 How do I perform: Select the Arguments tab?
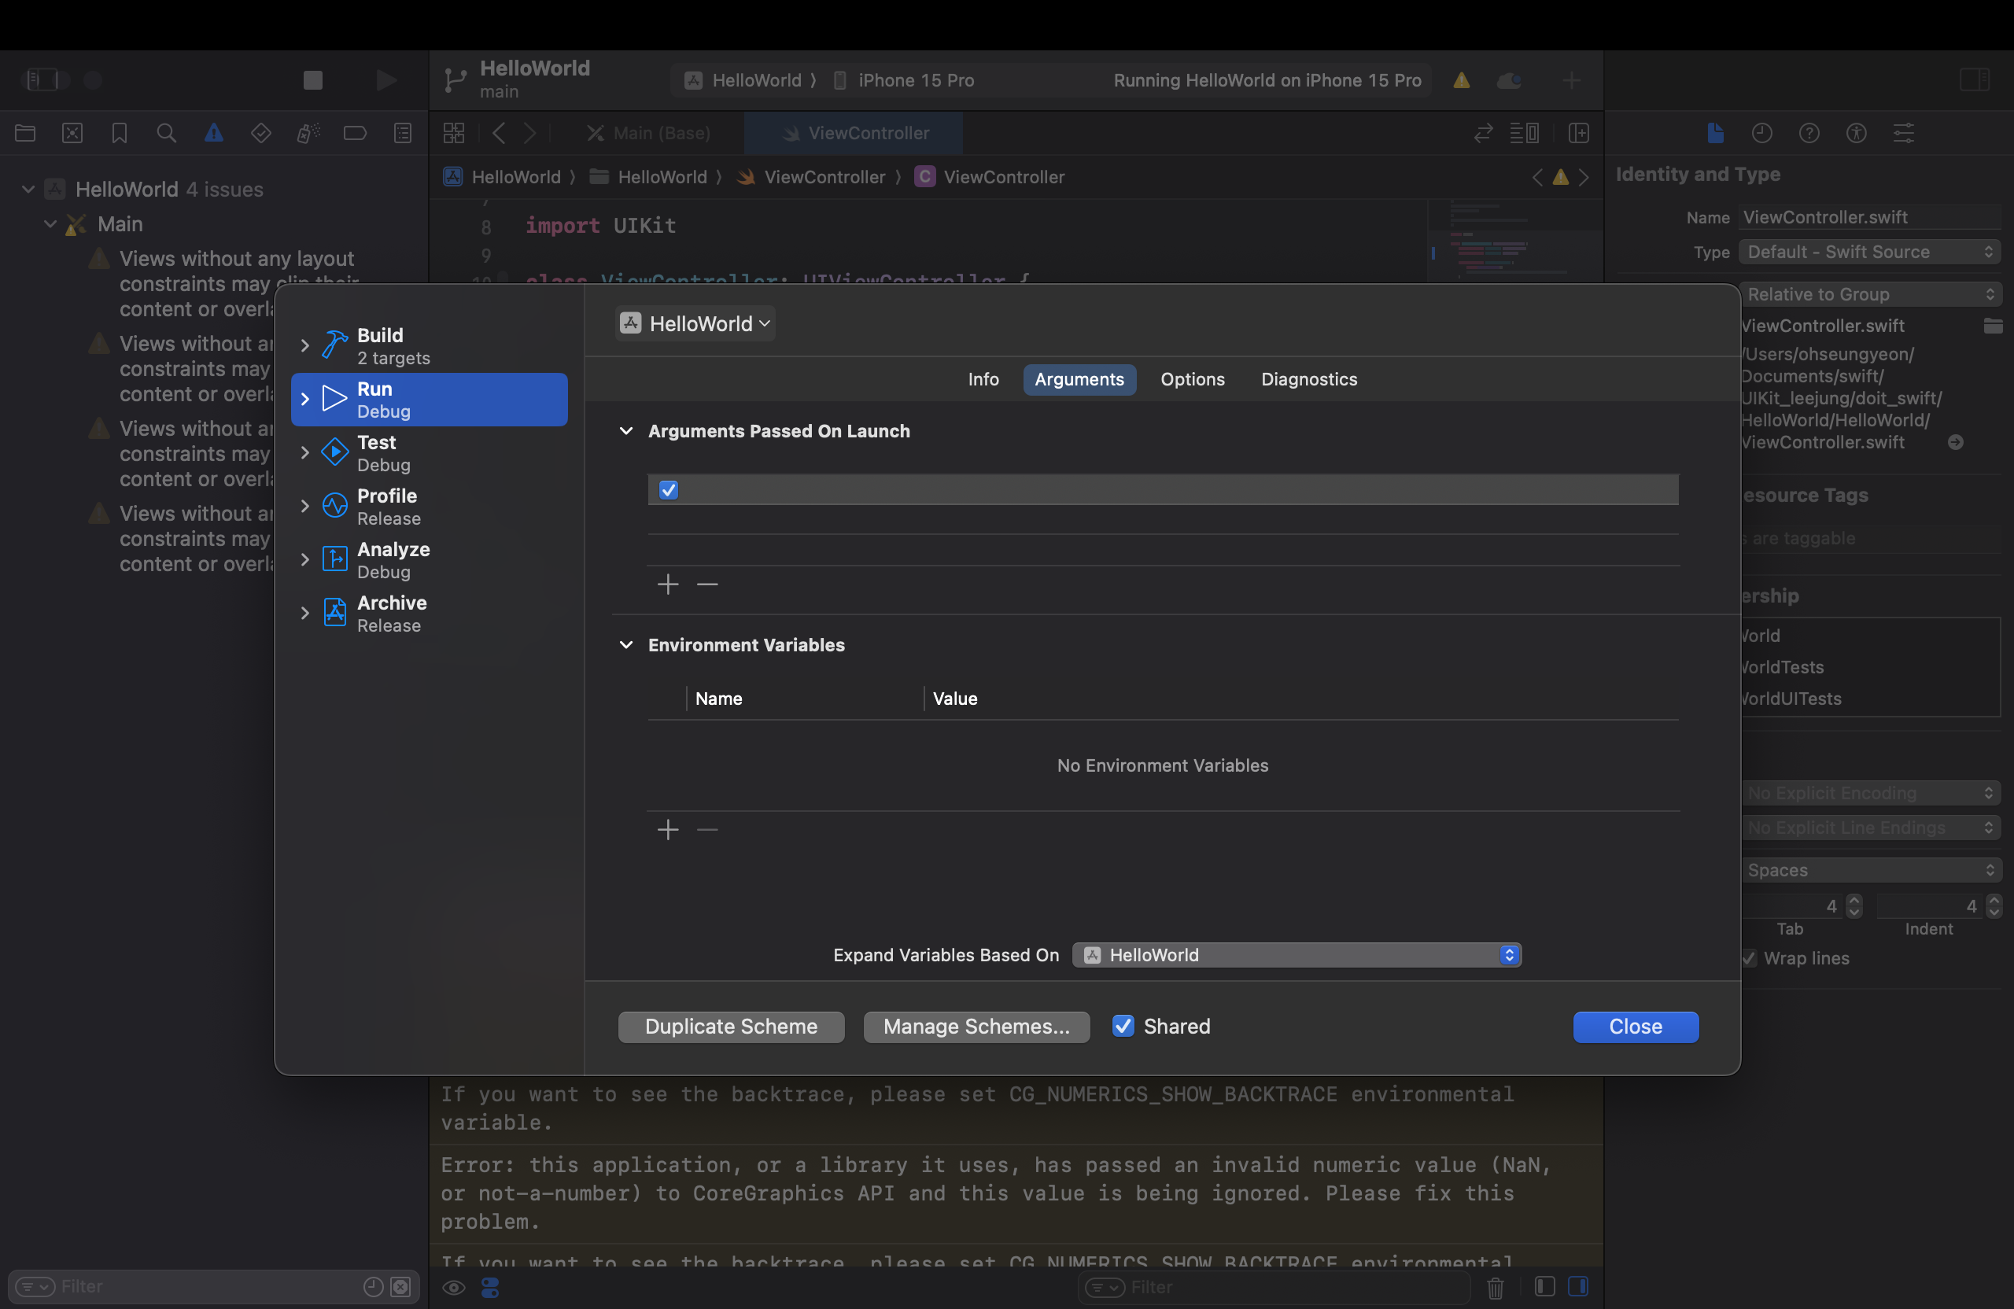[x=1079, y=379]
